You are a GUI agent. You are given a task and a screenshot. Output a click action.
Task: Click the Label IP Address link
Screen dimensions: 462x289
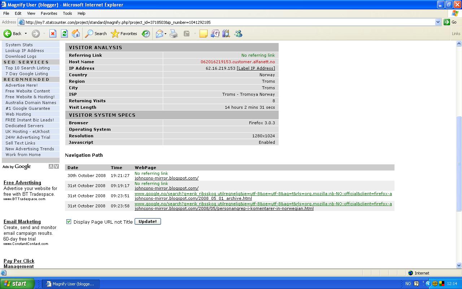[x=256, y=68]
